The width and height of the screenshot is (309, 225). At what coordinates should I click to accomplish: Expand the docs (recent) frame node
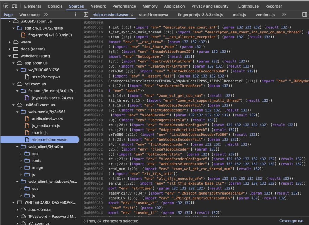pyautogui.click(x=10, y=49)
